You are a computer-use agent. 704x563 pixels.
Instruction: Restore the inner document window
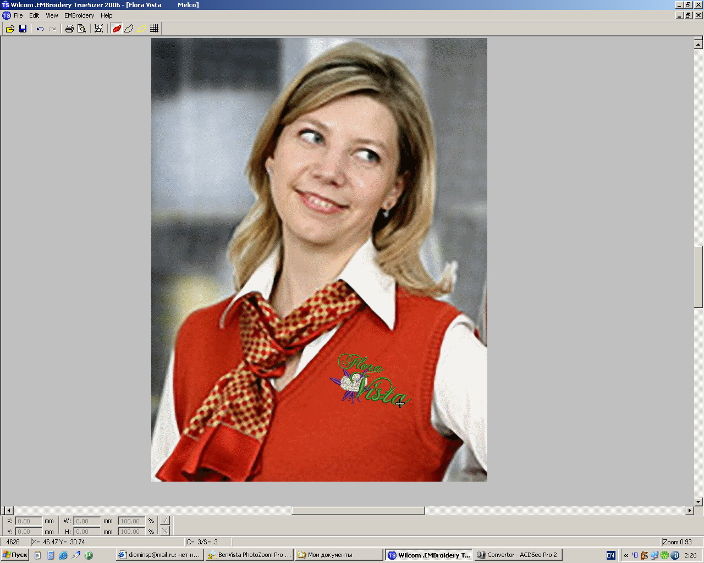coord(688,15)
